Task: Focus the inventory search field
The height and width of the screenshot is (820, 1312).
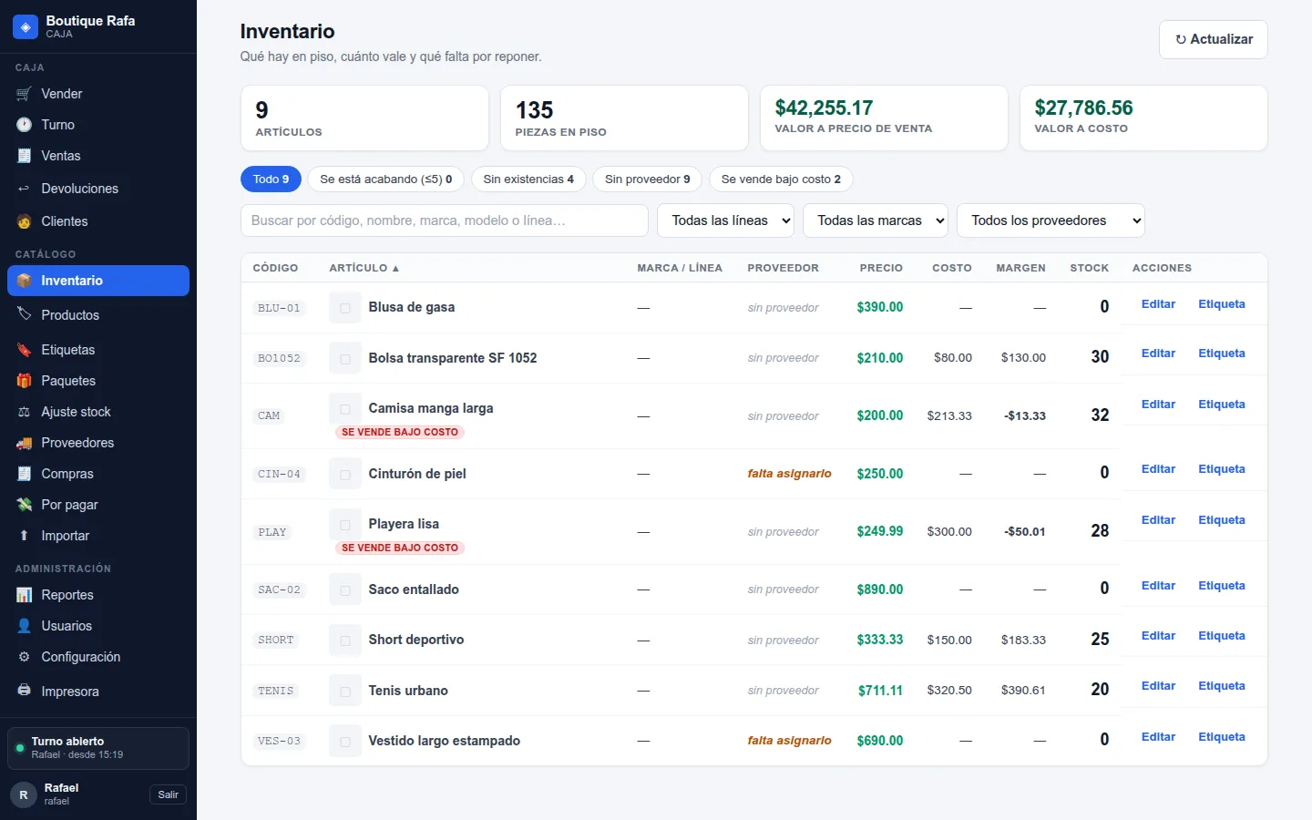Action: (445, 220)
